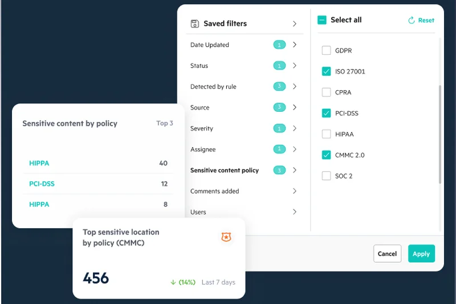Open the Assignee filter item
This screenshot has height=304, width=456.
[x=203, y=149]
